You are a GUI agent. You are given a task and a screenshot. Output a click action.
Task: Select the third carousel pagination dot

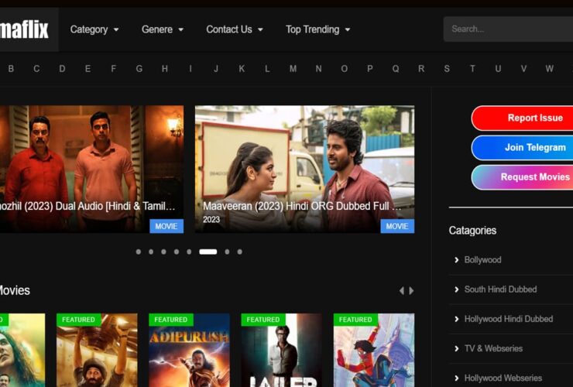pyautogui.click(x=163, y=252)
